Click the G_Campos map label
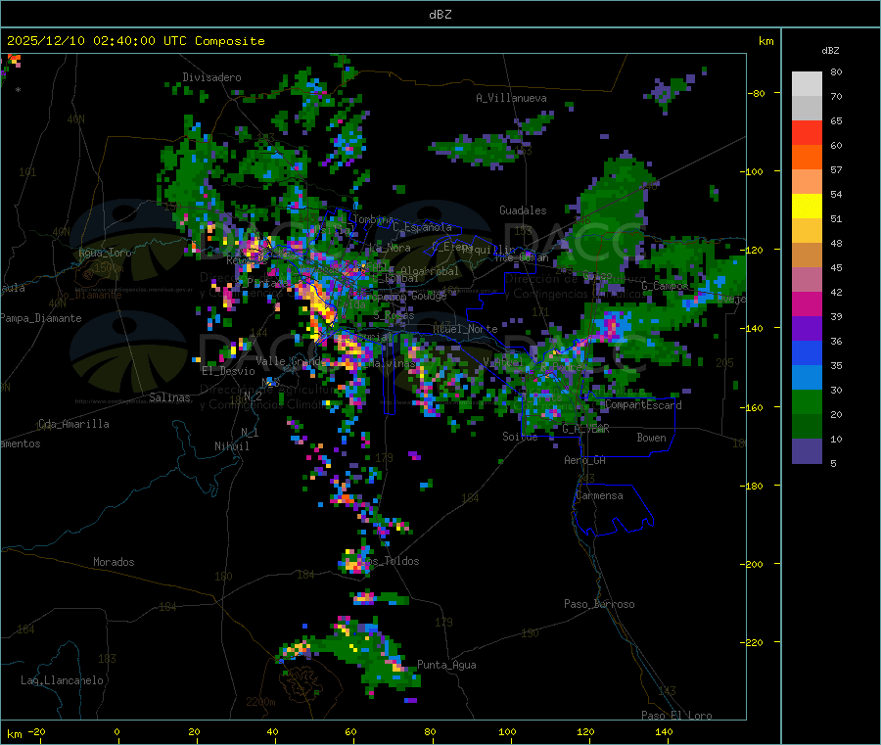Image resolution: width=881 pixels, height=745 pixels. click(666, 286)
